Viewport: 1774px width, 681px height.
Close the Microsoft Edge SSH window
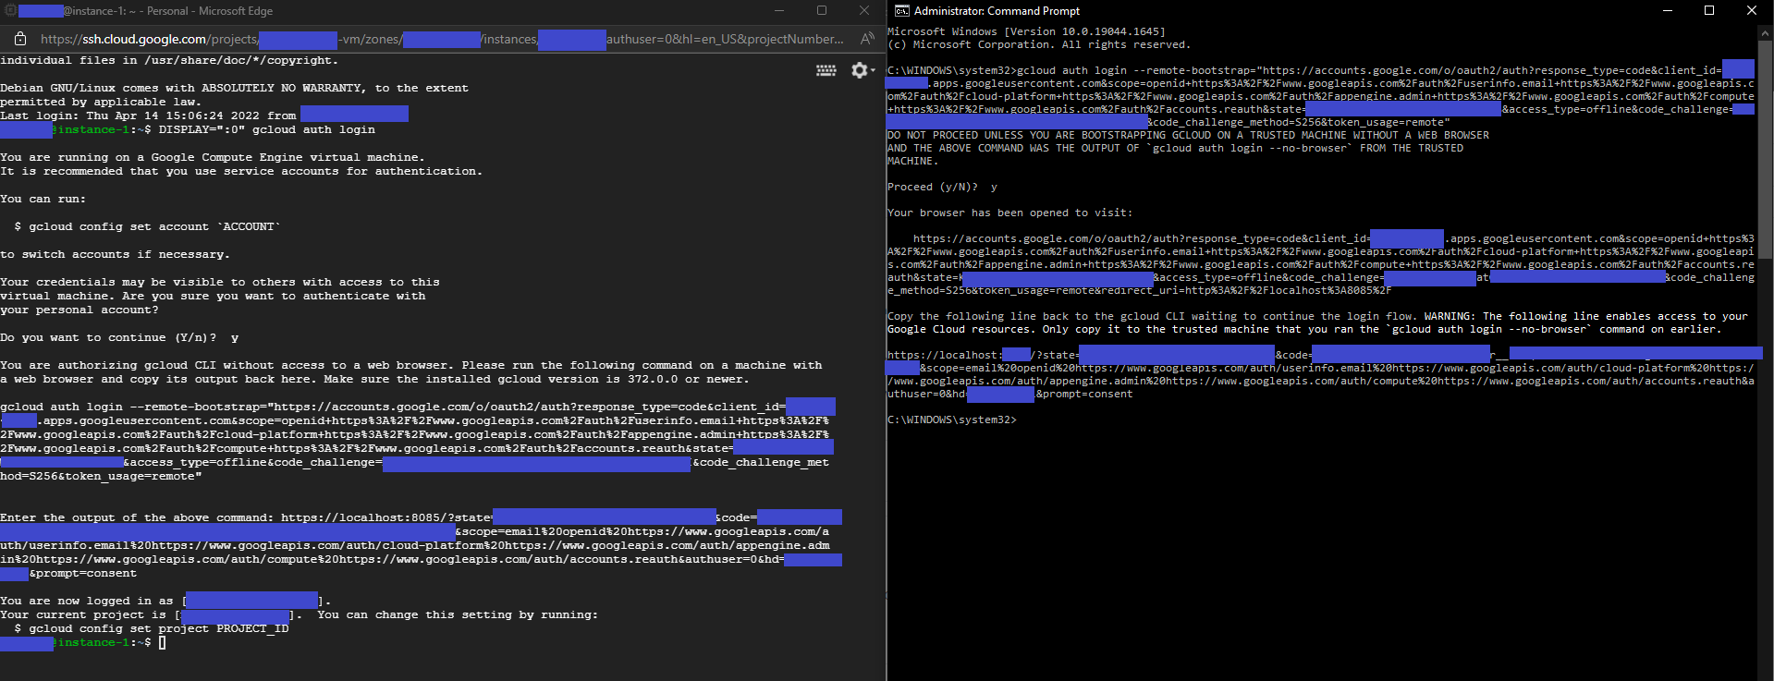[863, 11]
